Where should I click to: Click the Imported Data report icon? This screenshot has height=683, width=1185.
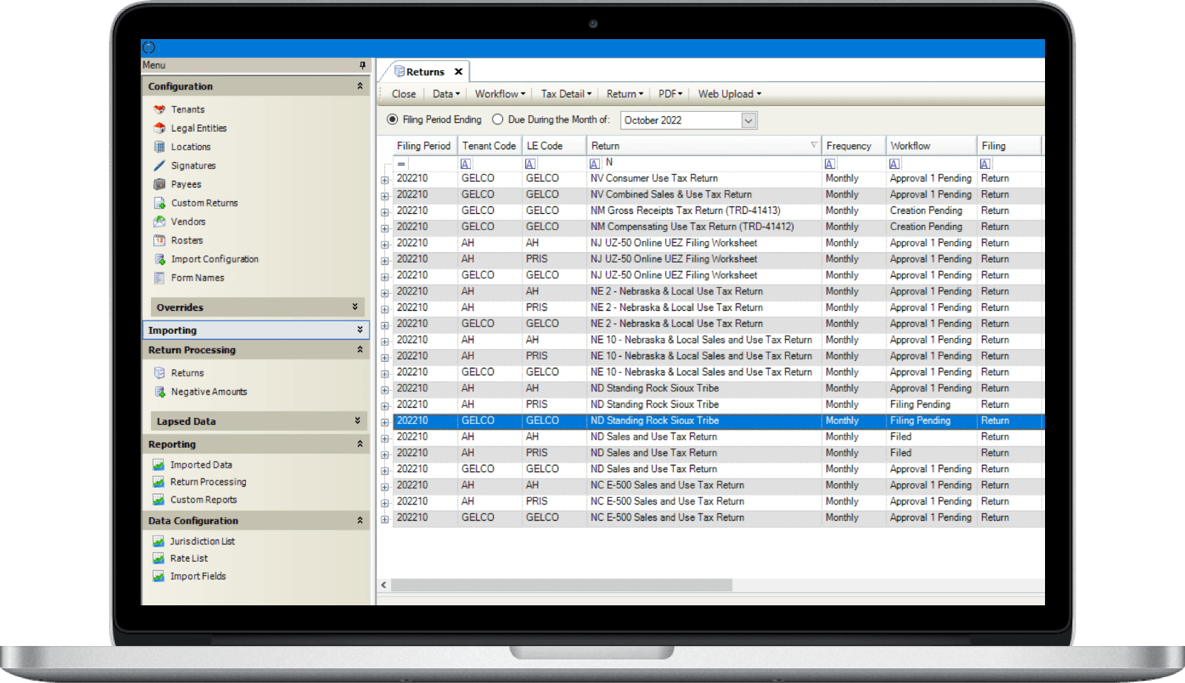[158, 465]
